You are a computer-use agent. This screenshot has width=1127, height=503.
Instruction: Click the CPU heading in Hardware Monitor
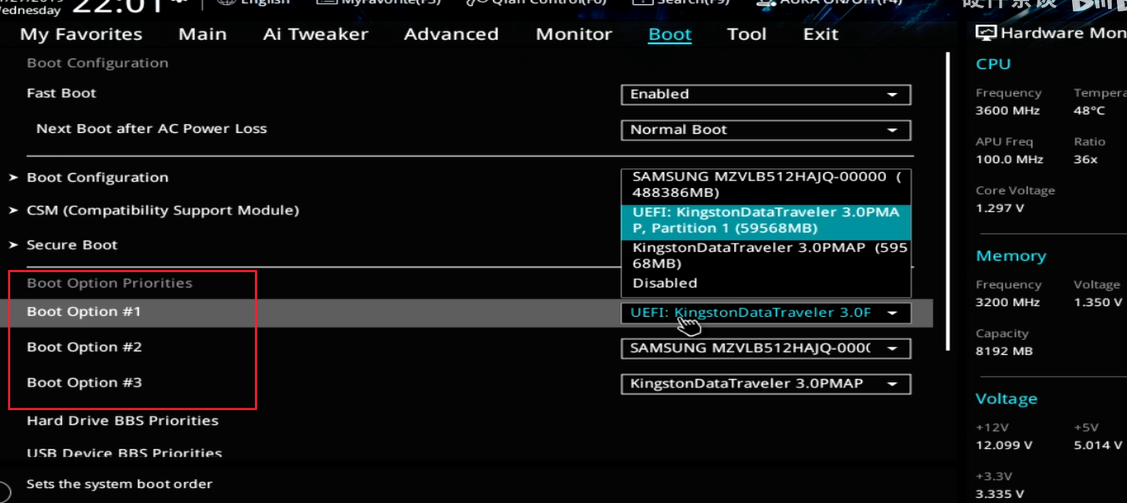pos(993,64)
